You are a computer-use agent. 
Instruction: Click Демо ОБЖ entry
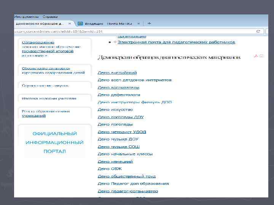[x=110, y=169]
